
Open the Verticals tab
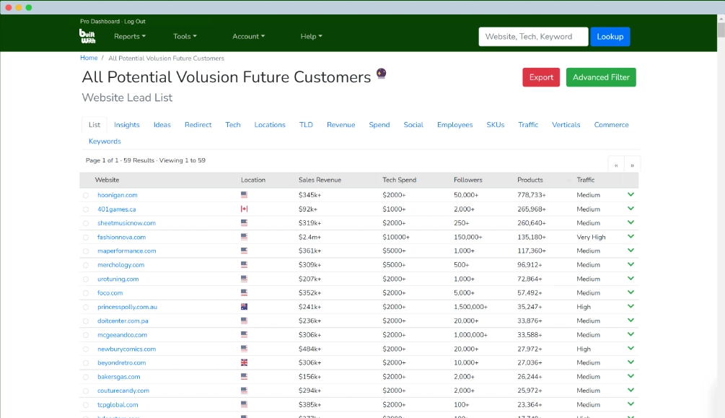(x=566, y=124)
